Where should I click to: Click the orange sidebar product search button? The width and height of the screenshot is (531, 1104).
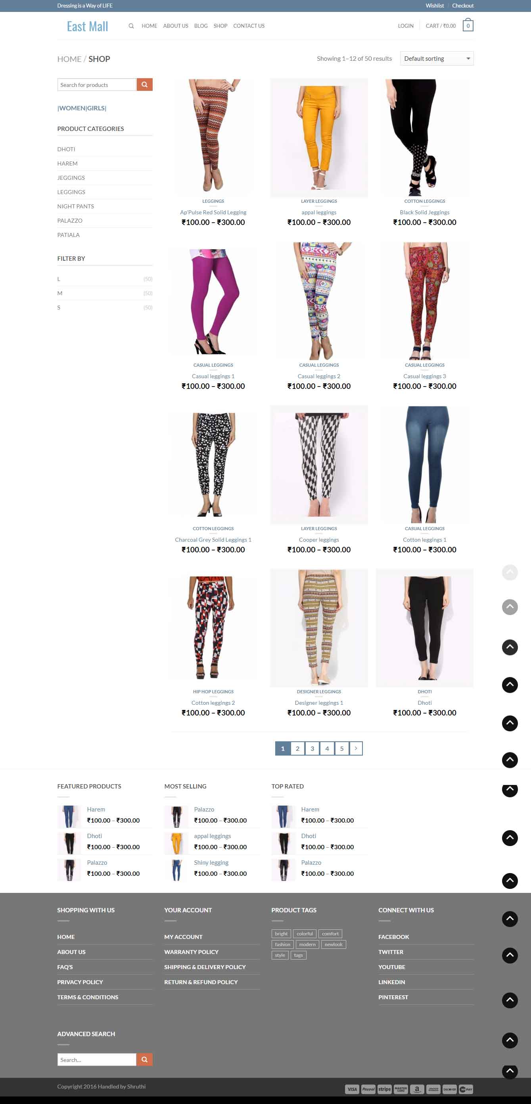(x=144, y=85)
